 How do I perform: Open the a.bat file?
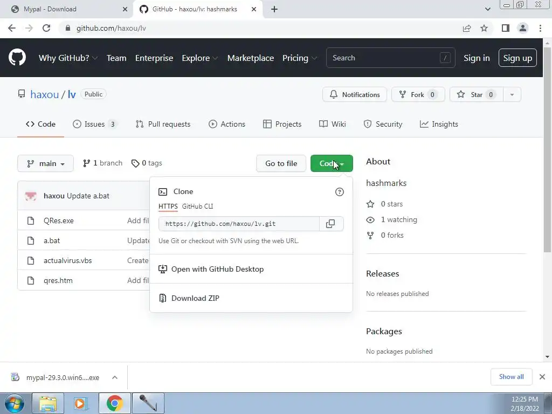tap(52, 241)
